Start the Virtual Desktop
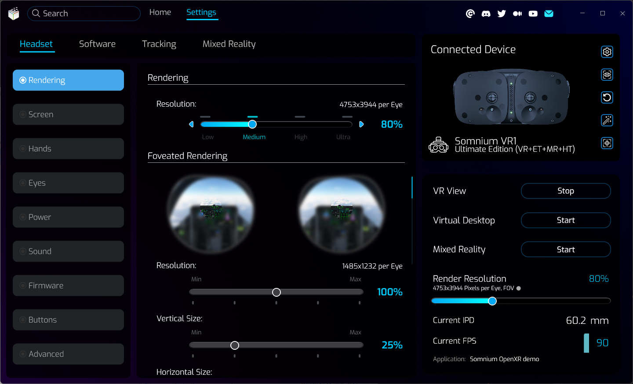 (x=565, y=220)
